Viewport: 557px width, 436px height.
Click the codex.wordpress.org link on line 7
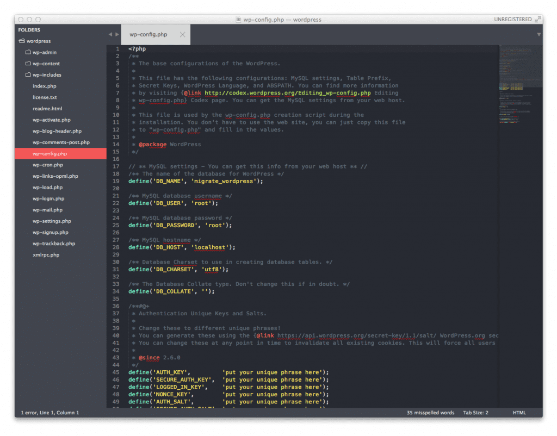(x=287, y=93)
